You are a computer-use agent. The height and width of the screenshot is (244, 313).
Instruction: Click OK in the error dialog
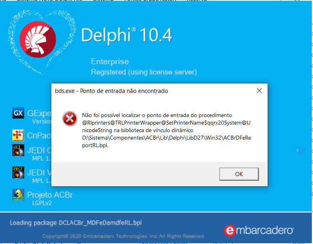239,174
